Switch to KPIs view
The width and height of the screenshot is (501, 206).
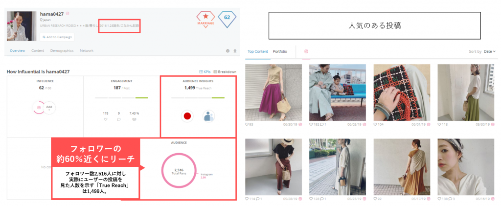tap(204, 72)
